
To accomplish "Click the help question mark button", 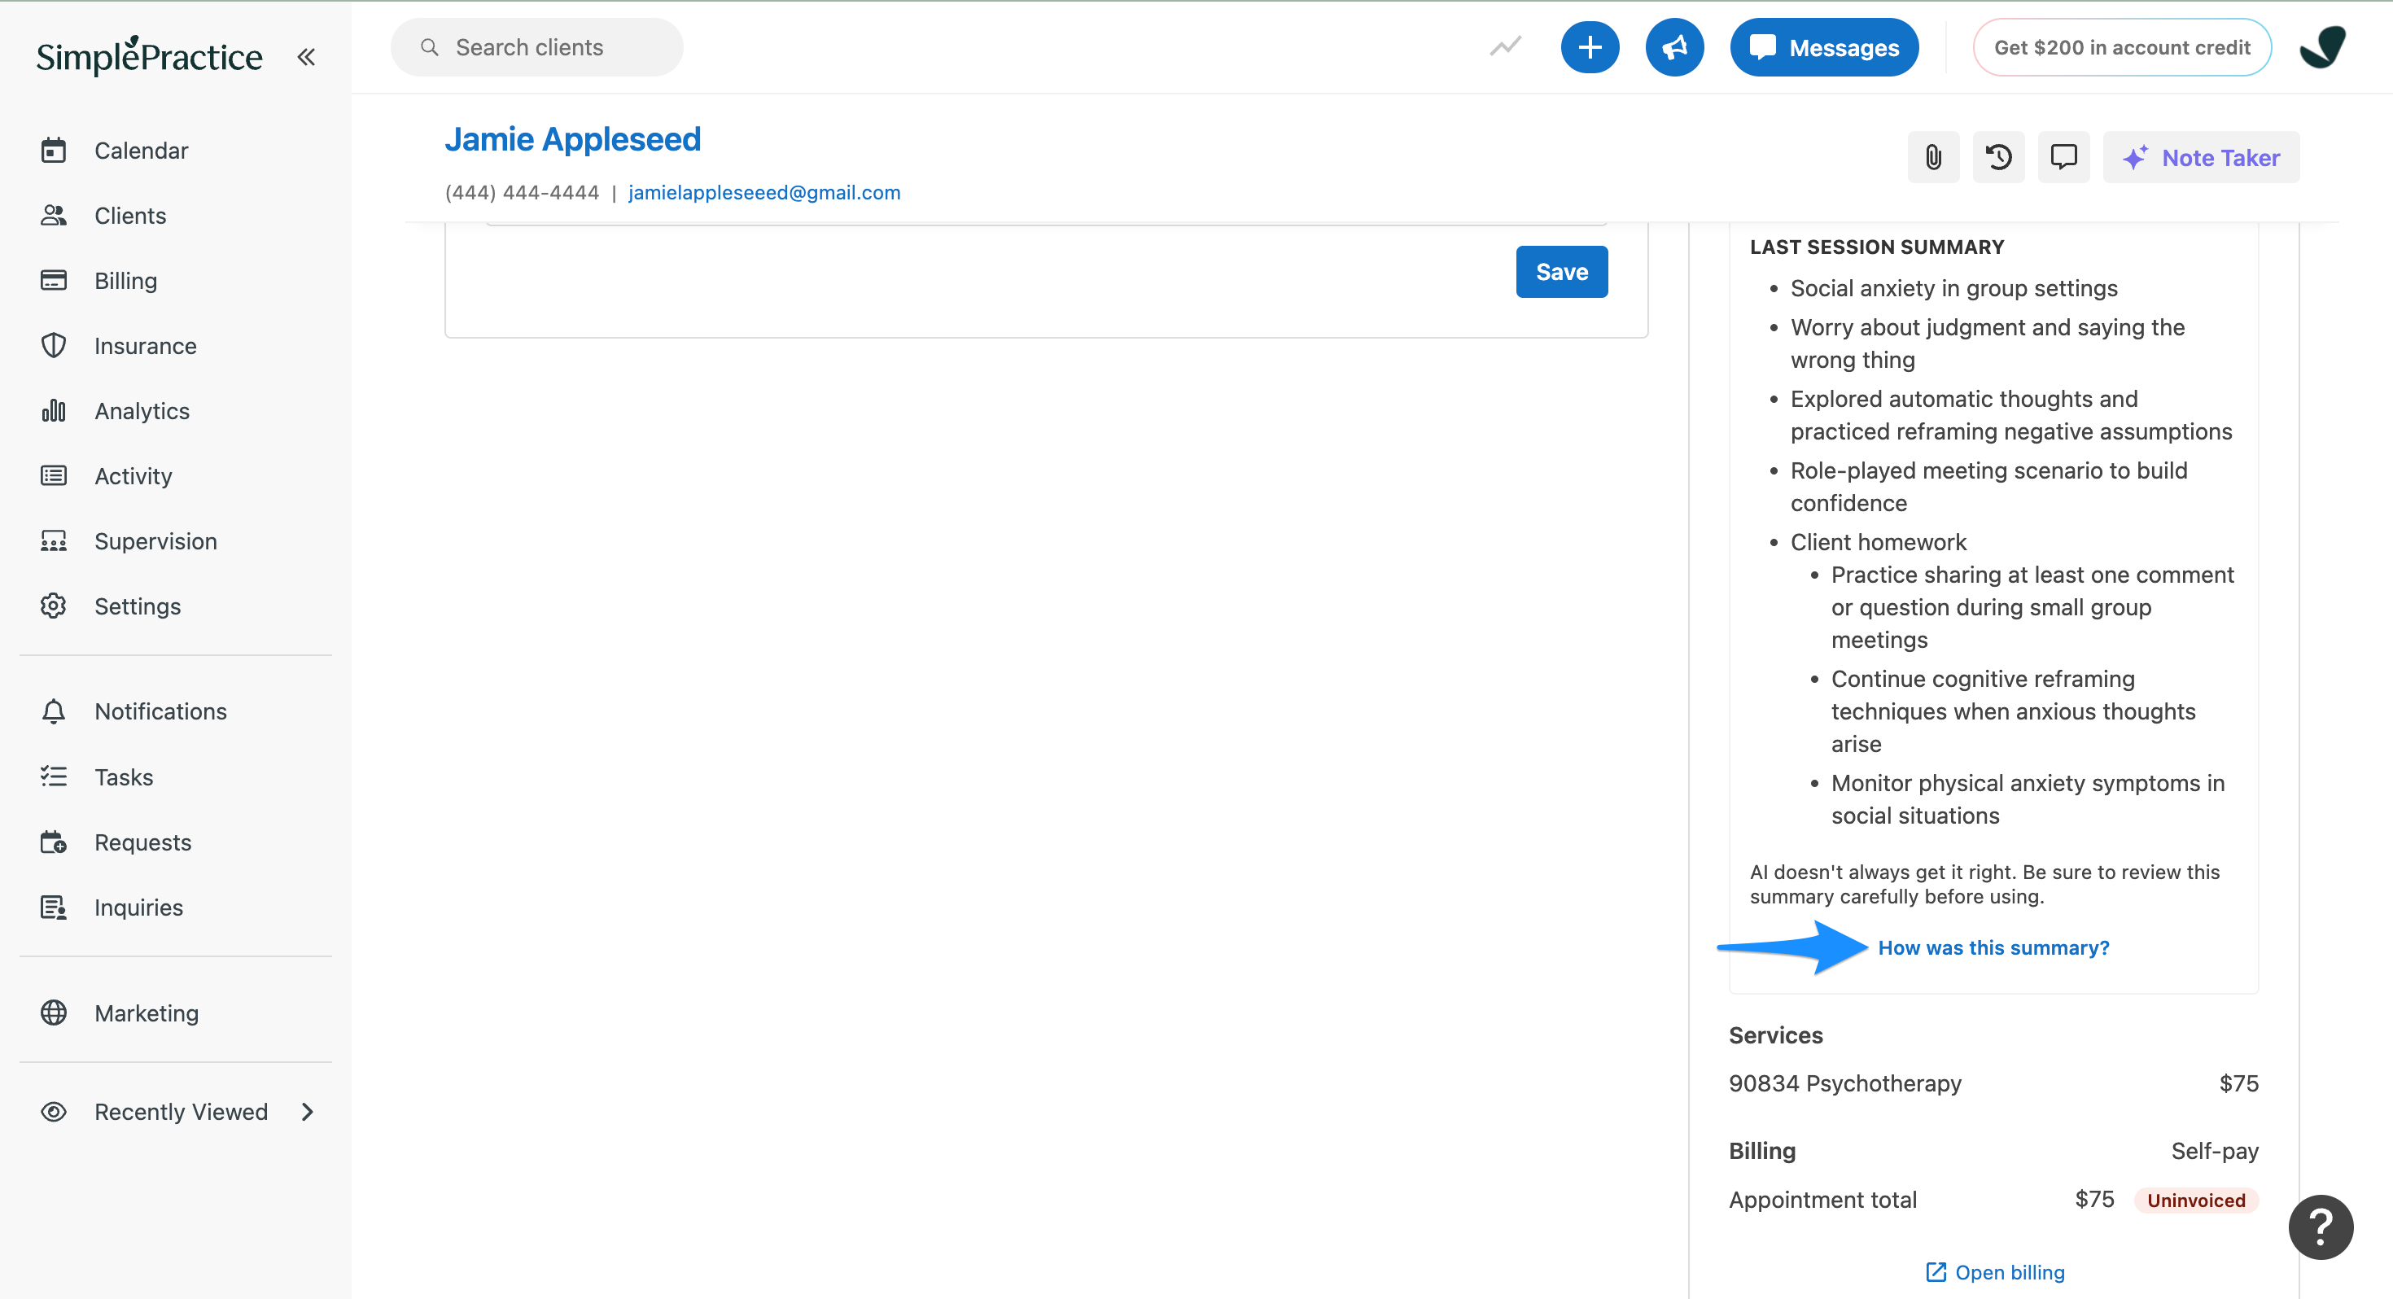I will [x=2321, y=1227].
